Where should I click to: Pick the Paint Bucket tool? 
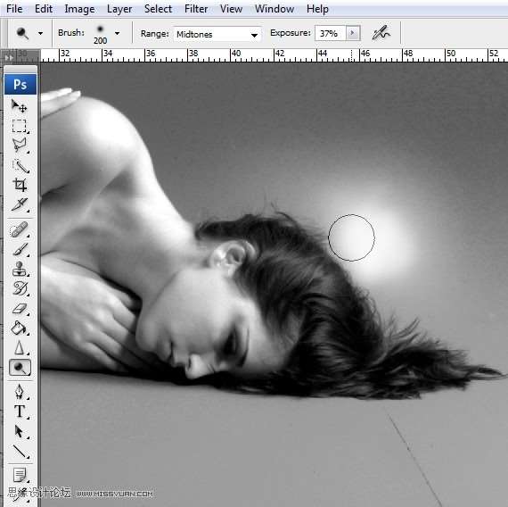pyautogui.click(x=20, y=328)
